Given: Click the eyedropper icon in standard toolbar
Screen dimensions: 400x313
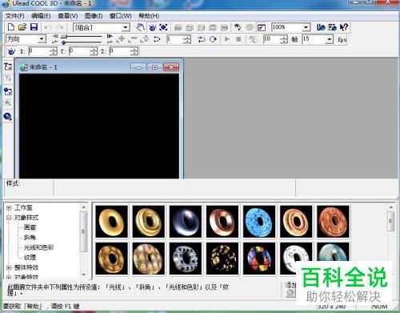Looking at the screenshot, I should [x=238, y=27].
